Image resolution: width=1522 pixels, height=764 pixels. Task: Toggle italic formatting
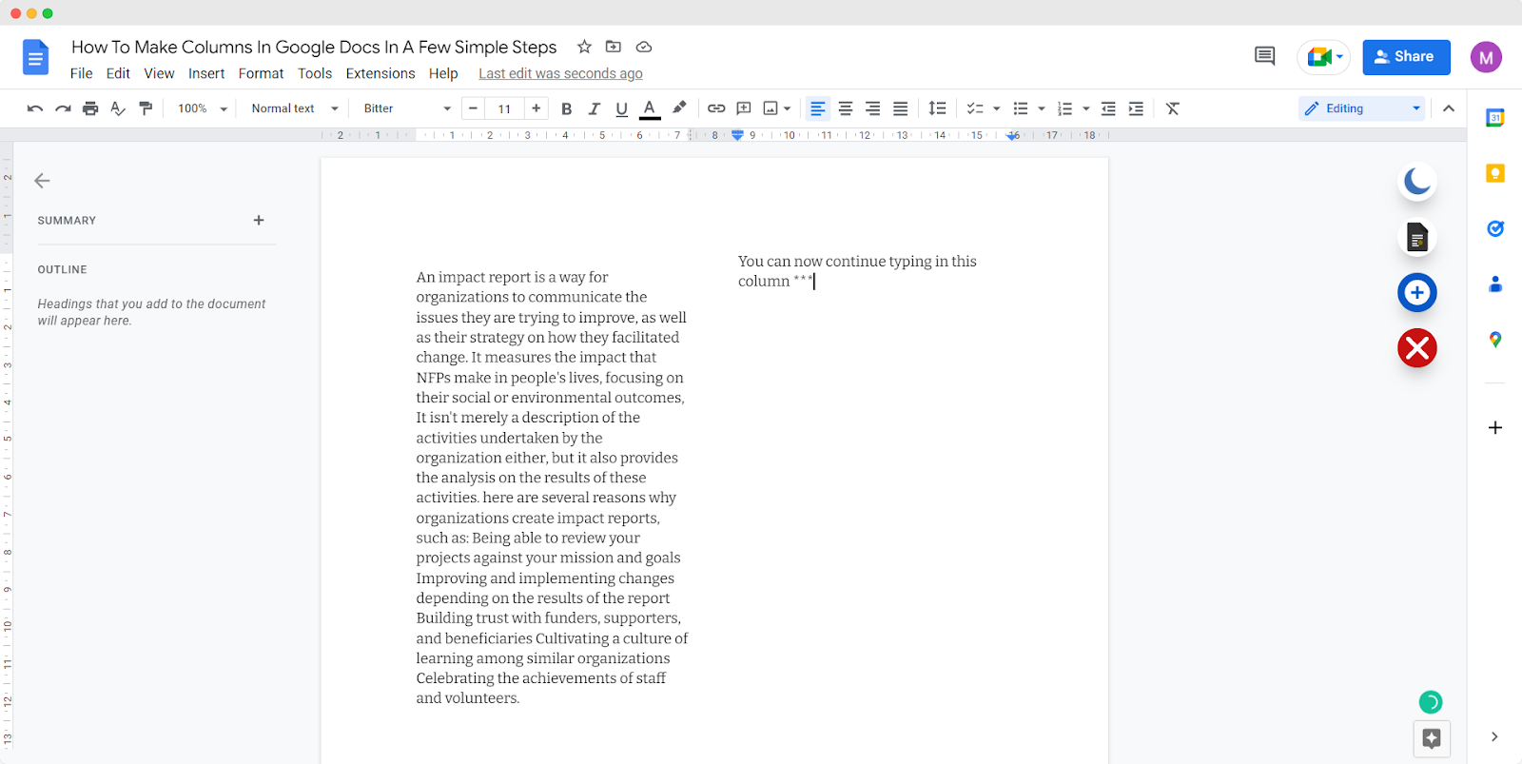[x=594, y=108]
